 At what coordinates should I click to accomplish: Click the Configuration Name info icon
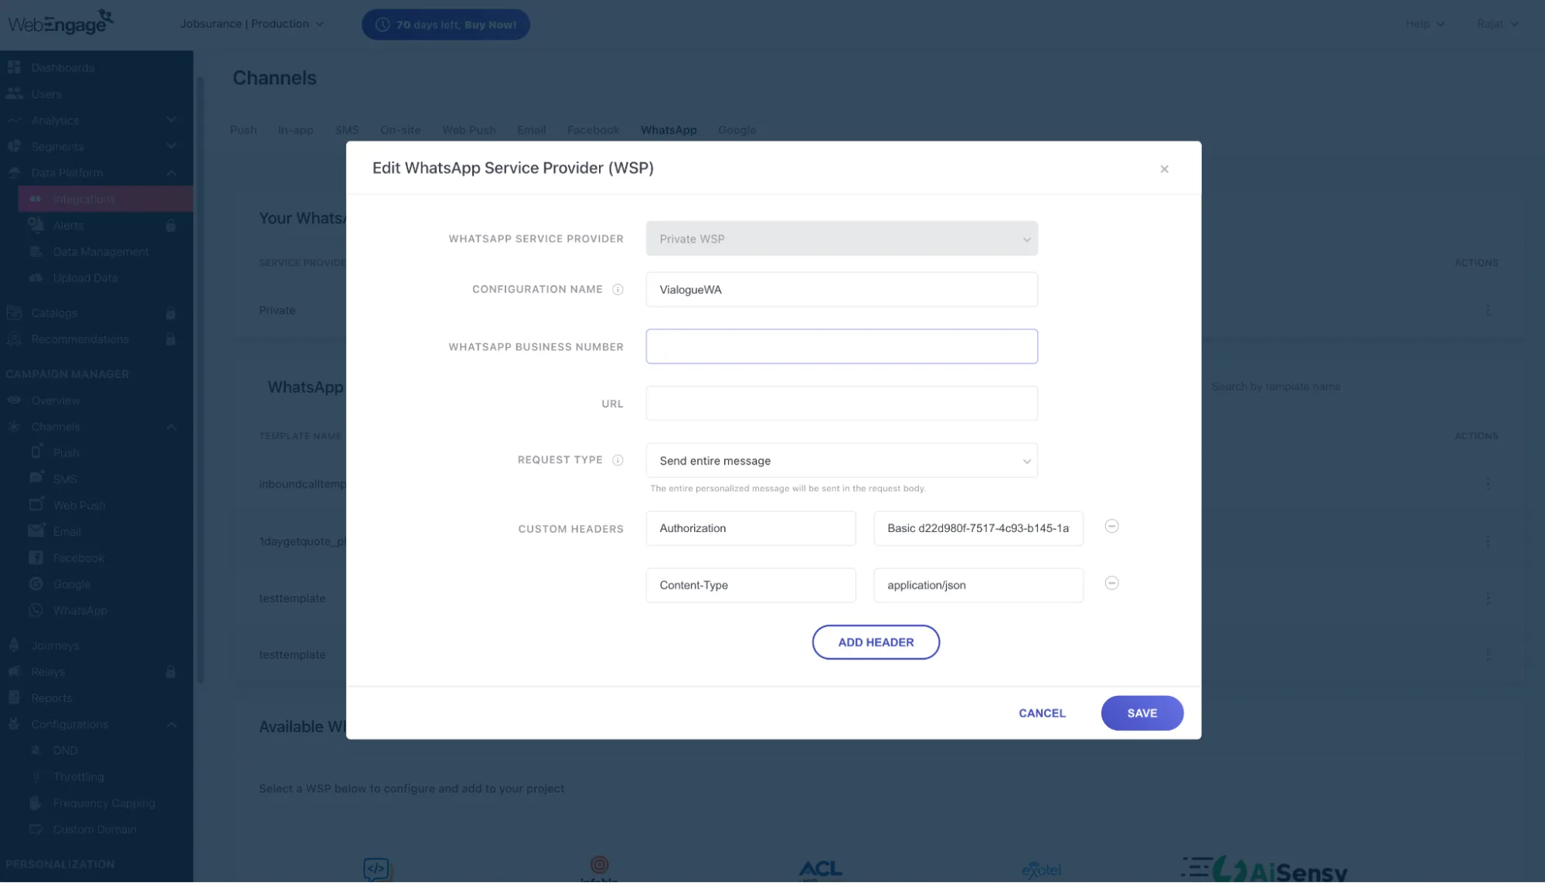click(x=618, y=289)
